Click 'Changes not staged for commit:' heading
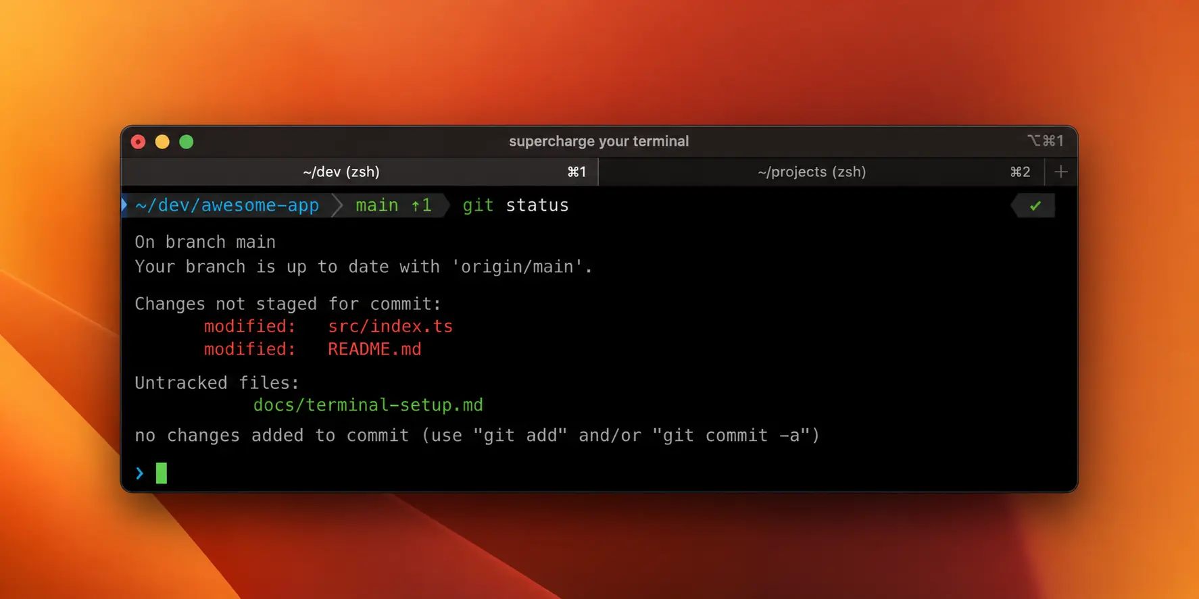The width and height of the screenshot is (1199, 599). click(x=288, y=304)
